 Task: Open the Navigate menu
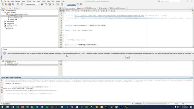coord(18,1)
